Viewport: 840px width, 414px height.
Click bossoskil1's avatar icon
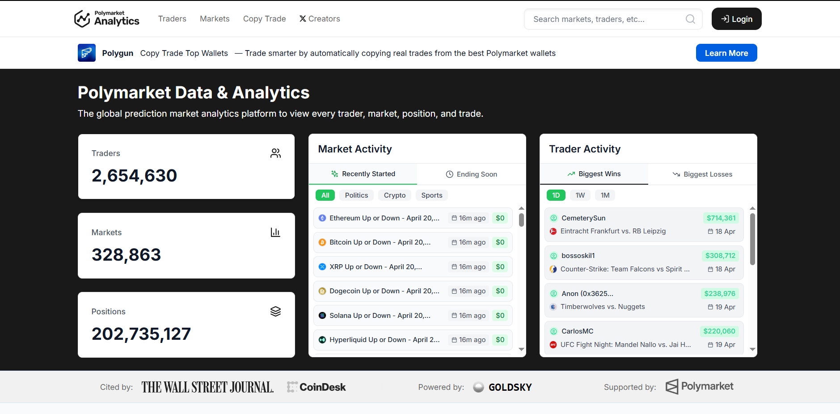[x=553, y=256]
